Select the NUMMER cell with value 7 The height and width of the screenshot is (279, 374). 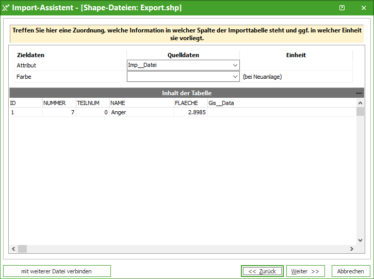59,112
